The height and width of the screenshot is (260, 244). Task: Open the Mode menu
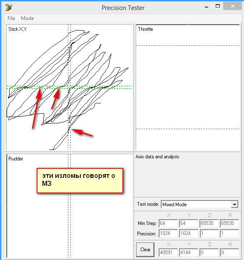tap(27, 18)
